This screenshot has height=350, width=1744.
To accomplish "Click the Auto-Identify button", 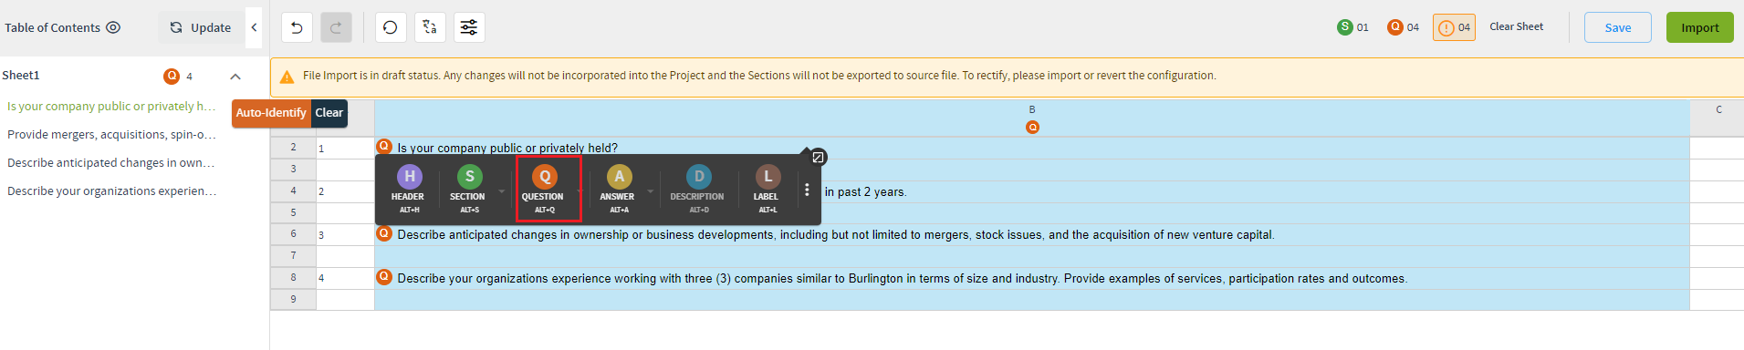I will pos(271,113).
